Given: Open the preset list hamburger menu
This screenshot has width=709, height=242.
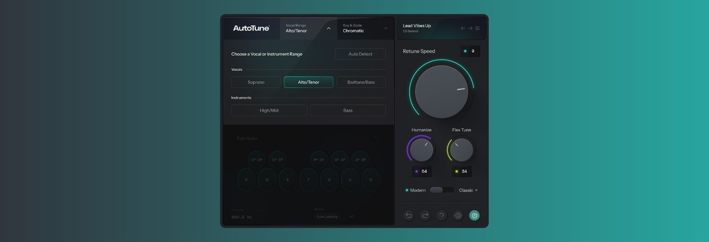Looking at the screenshot, I should [477, 28].
